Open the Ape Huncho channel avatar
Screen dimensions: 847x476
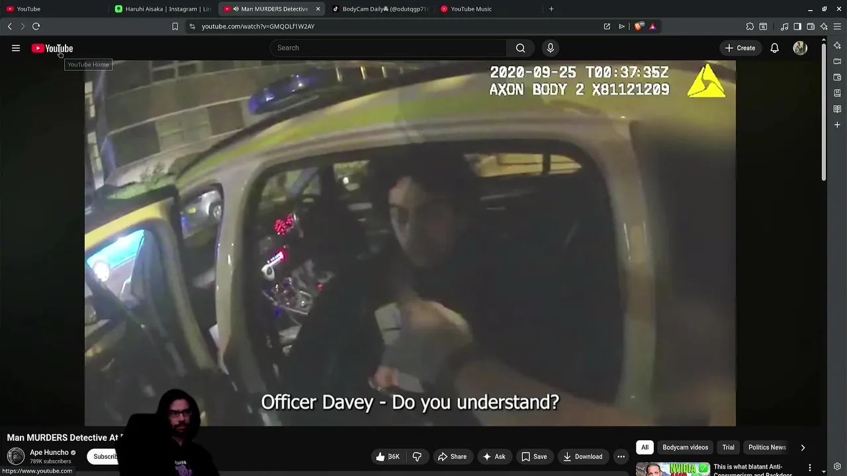[x=16, y=456]
